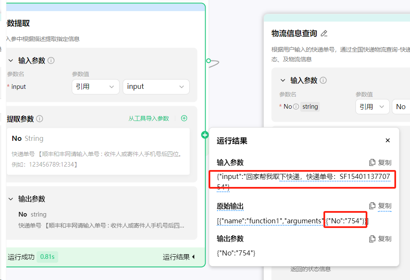Click 从工具导入参数 link
The height and width of the screenshot is (280, 410).
pyautogui.click(x=149, y=118)
